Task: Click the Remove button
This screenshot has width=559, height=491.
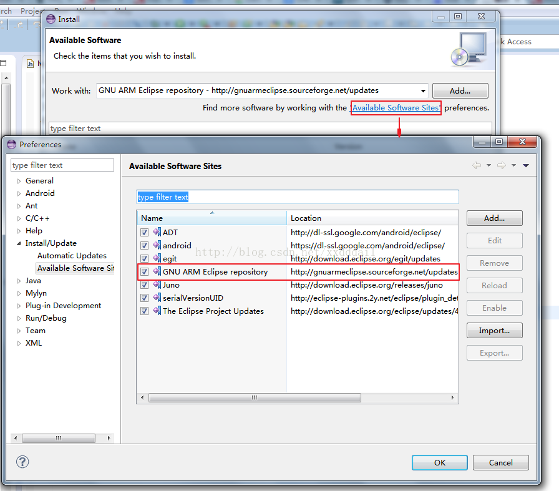Action: tap(495, 263)
